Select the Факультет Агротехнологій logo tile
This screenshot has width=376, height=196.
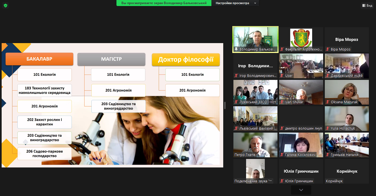pos(301,38)
